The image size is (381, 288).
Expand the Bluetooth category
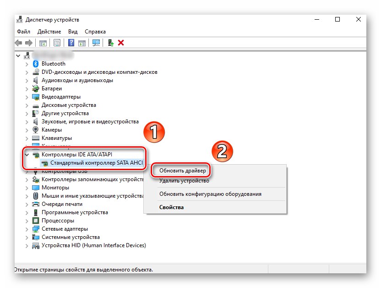(27, 64)
